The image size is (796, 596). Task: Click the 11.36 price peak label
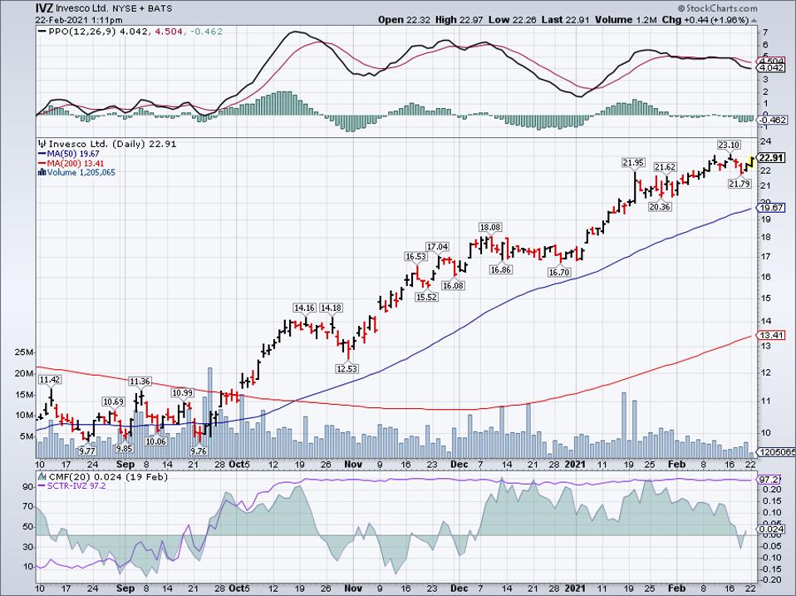click(x=140, y=382)
